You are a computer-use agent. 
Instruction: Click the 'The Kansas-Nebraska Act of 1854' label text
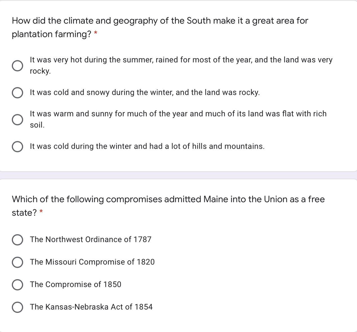(x=91, y=307)
